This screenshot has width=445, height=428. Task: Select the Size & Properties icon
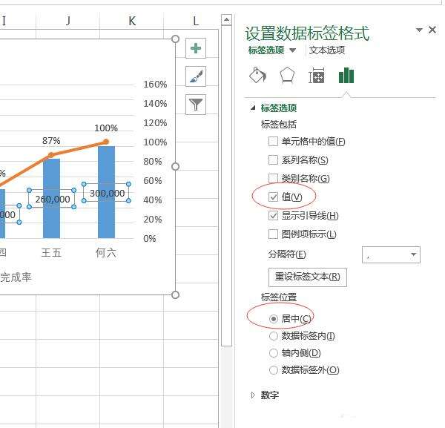tap(317, 76)
